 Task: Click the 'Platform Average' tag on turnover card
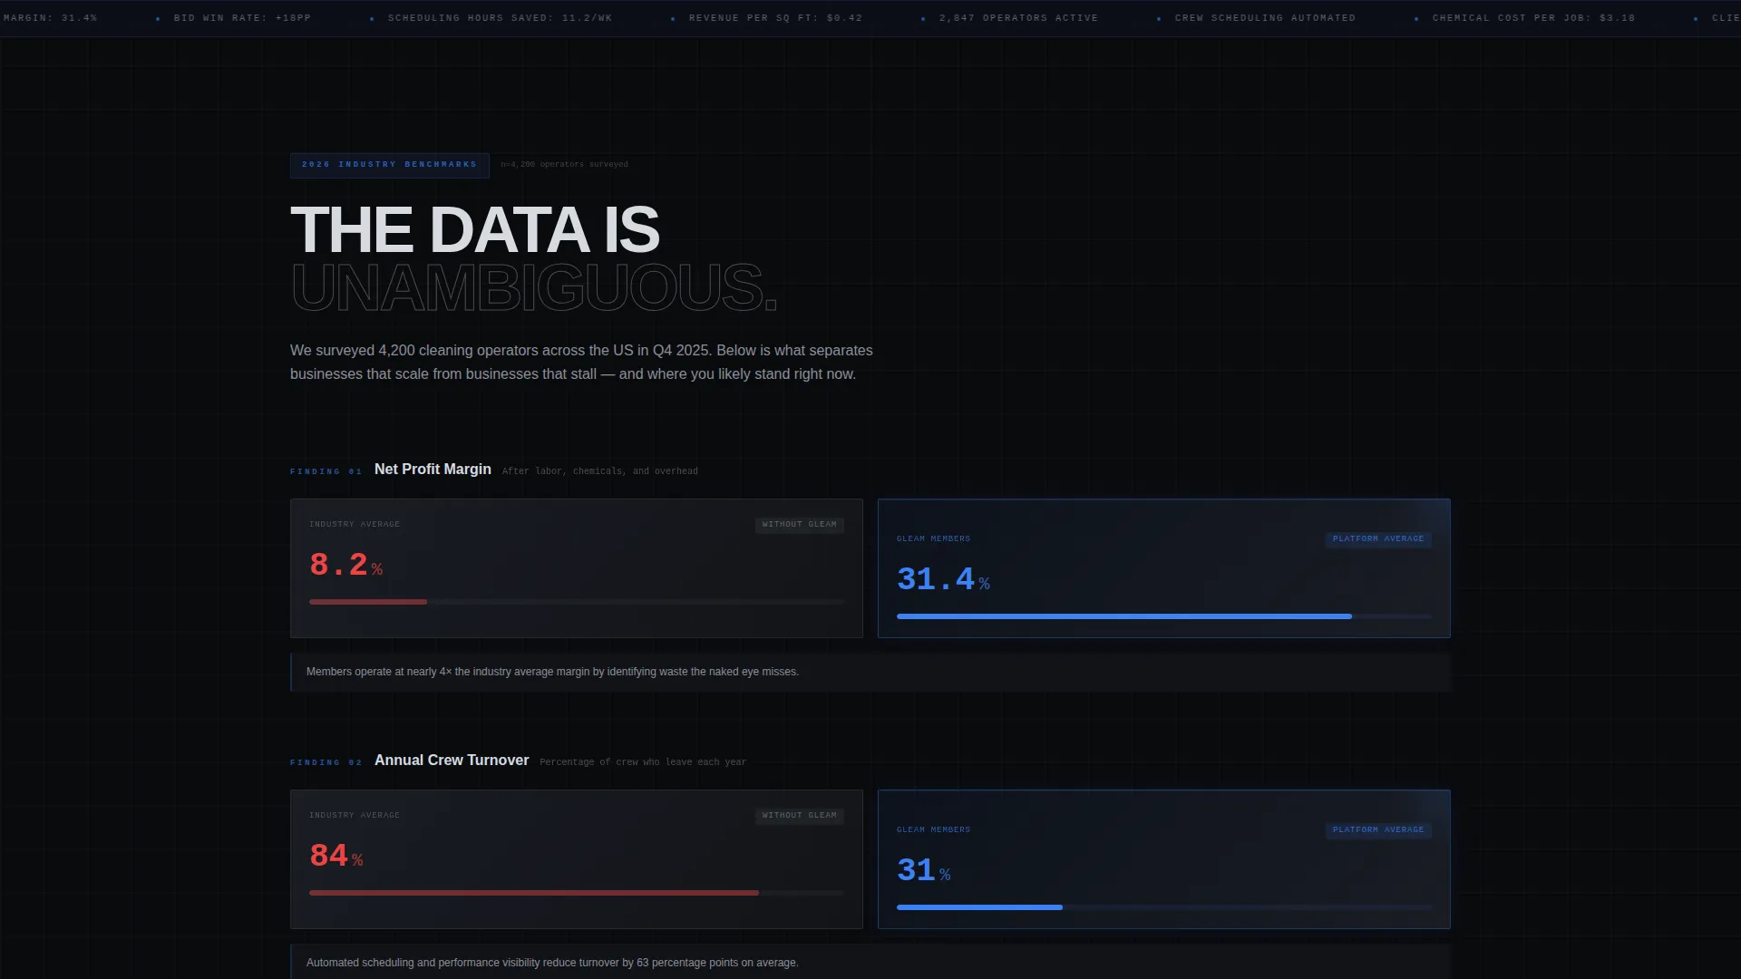tap(1377, 830)
